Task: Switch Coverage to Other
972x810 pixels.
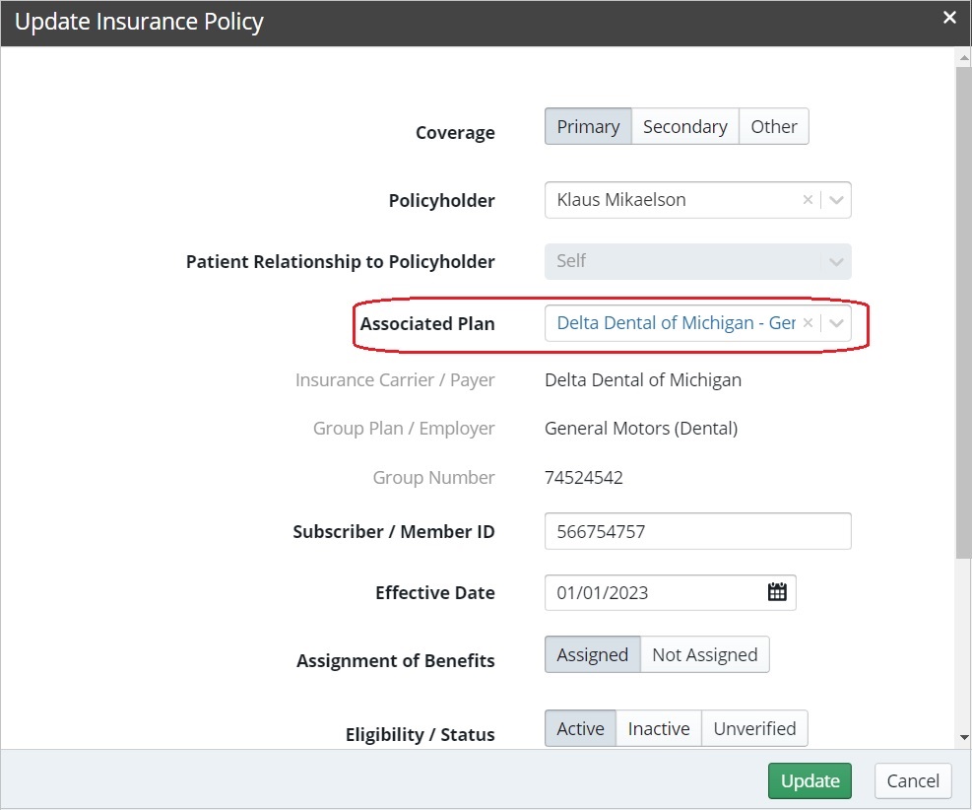Action: pyautogui.click(x=774, y=126)
